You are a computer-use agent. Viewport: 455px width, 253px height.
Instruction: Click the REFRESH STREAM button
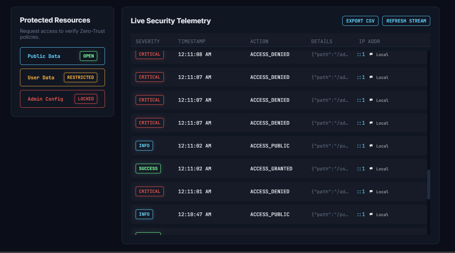click(x=406, y=21)
